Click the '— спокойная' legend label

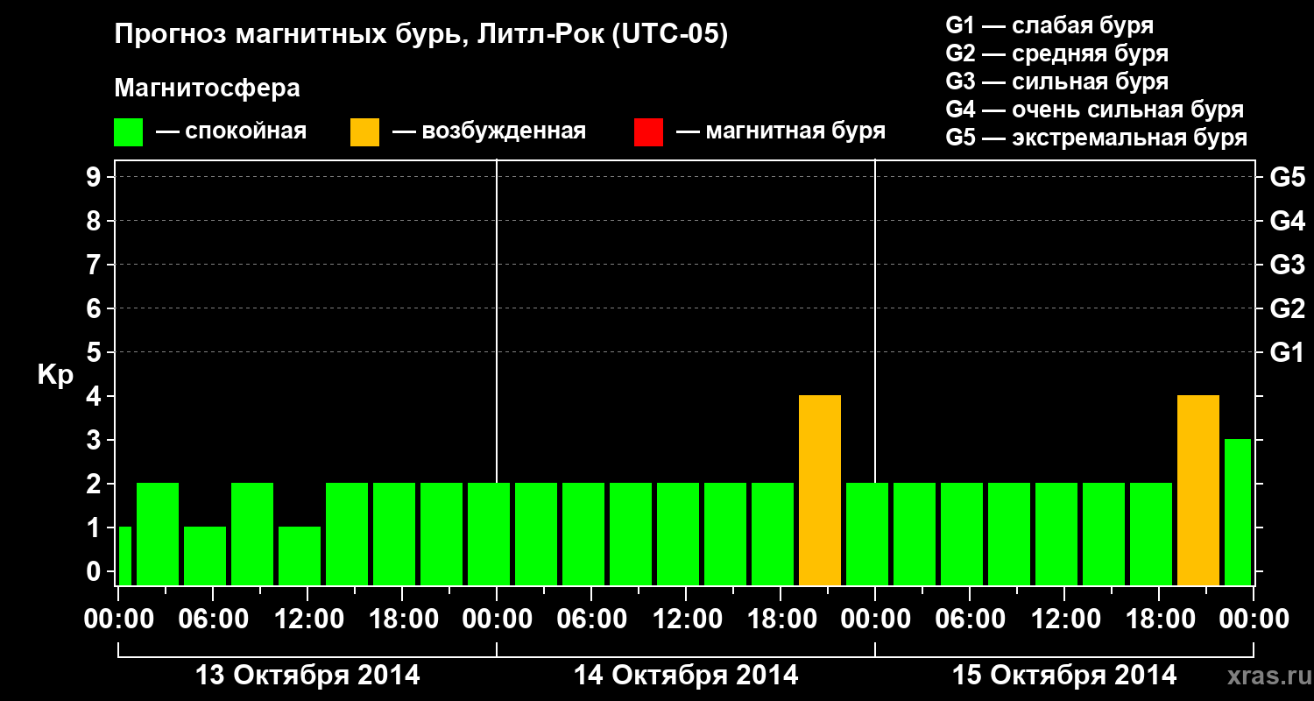click(231, 132)
